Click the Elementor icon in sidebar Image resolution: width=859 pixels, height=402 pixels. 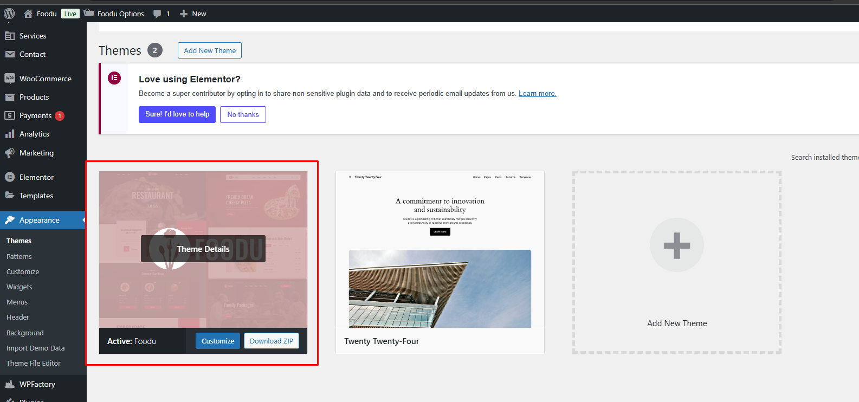(x=9, y=177)
